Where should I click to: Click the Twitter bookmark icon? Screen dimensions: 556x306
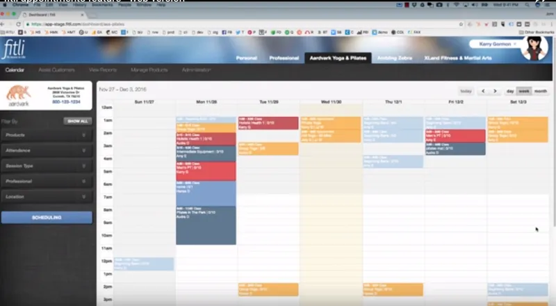(238, 32)
